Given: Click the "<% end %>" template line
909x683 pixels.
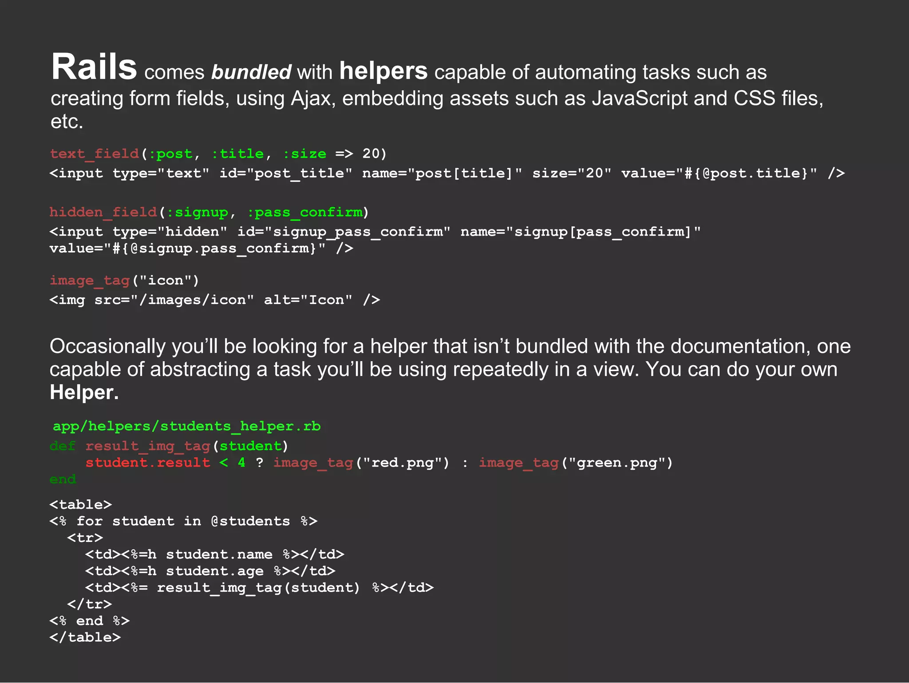Looking at the screenshot, I should click(90, 621).
